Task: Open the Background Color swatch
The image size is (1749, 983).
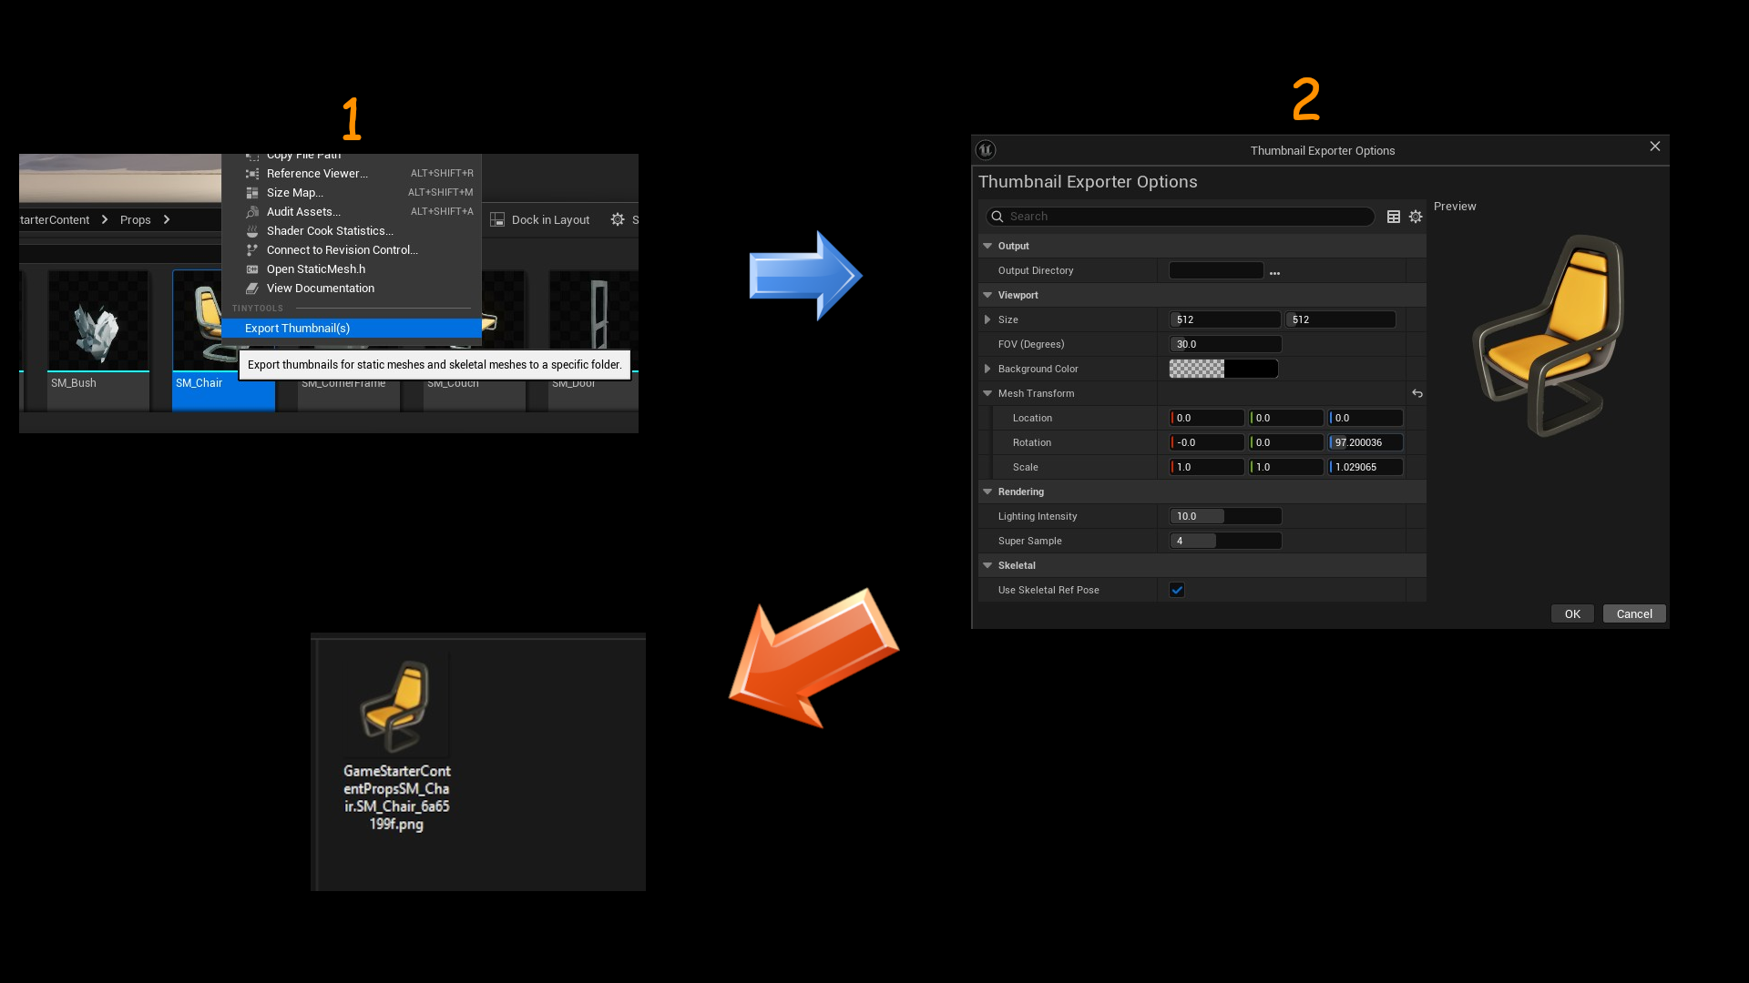Action: pyautogui.click(x=1223, y=370)
